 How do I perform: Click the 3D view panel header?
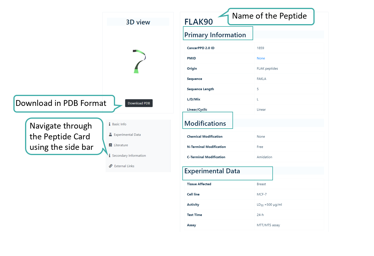pyautogui.click(x=138, y=22)
